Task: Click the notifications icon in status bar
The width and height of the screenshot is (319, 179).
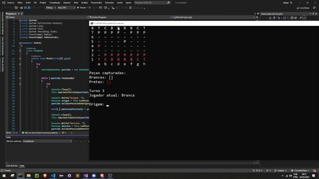Action: pyautogui.click(x=315, y=171)
